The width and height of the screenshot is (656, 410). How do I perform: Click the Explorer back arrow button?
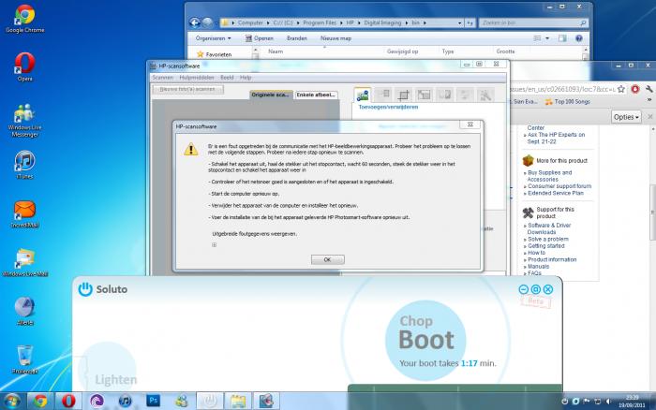coord(195,22)
